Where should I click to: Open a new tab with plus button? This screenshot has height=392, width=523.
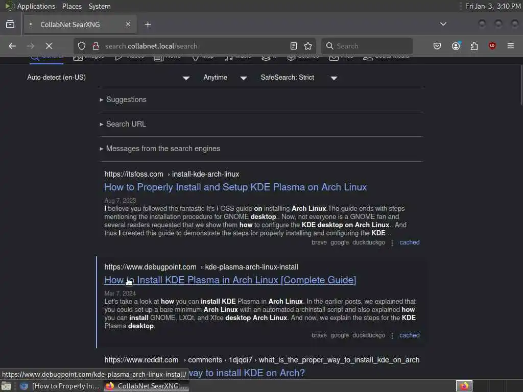pyautogui.click(x=148, y=24)
